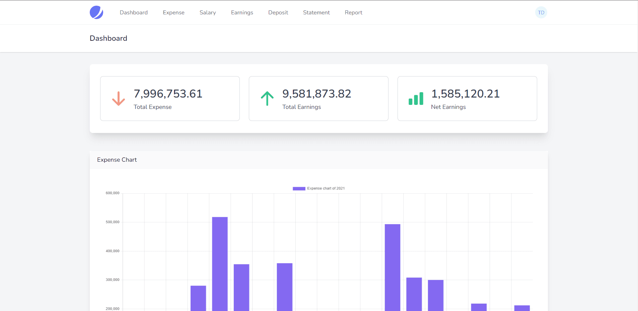Go to the Report section
Viewport: 638px width, 311px height.
point(353,13)
